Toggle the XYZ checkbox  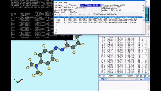100,79
